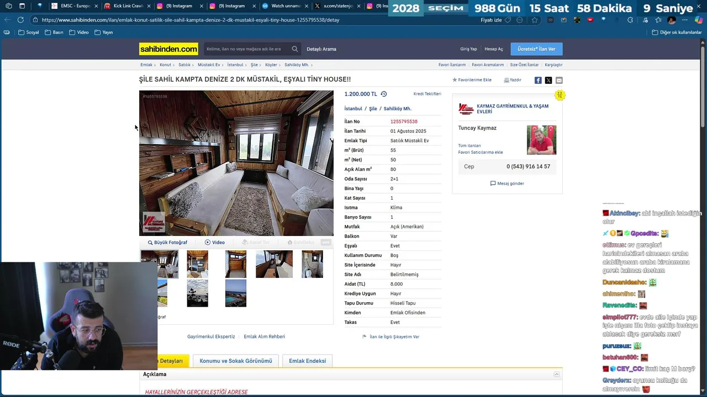Click the Giriş Yap link
This screenshot has width=707, height=397.
(468, 49)
